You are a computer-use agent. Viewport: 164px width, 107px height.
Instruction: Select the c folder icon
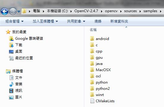coord(92,45)
